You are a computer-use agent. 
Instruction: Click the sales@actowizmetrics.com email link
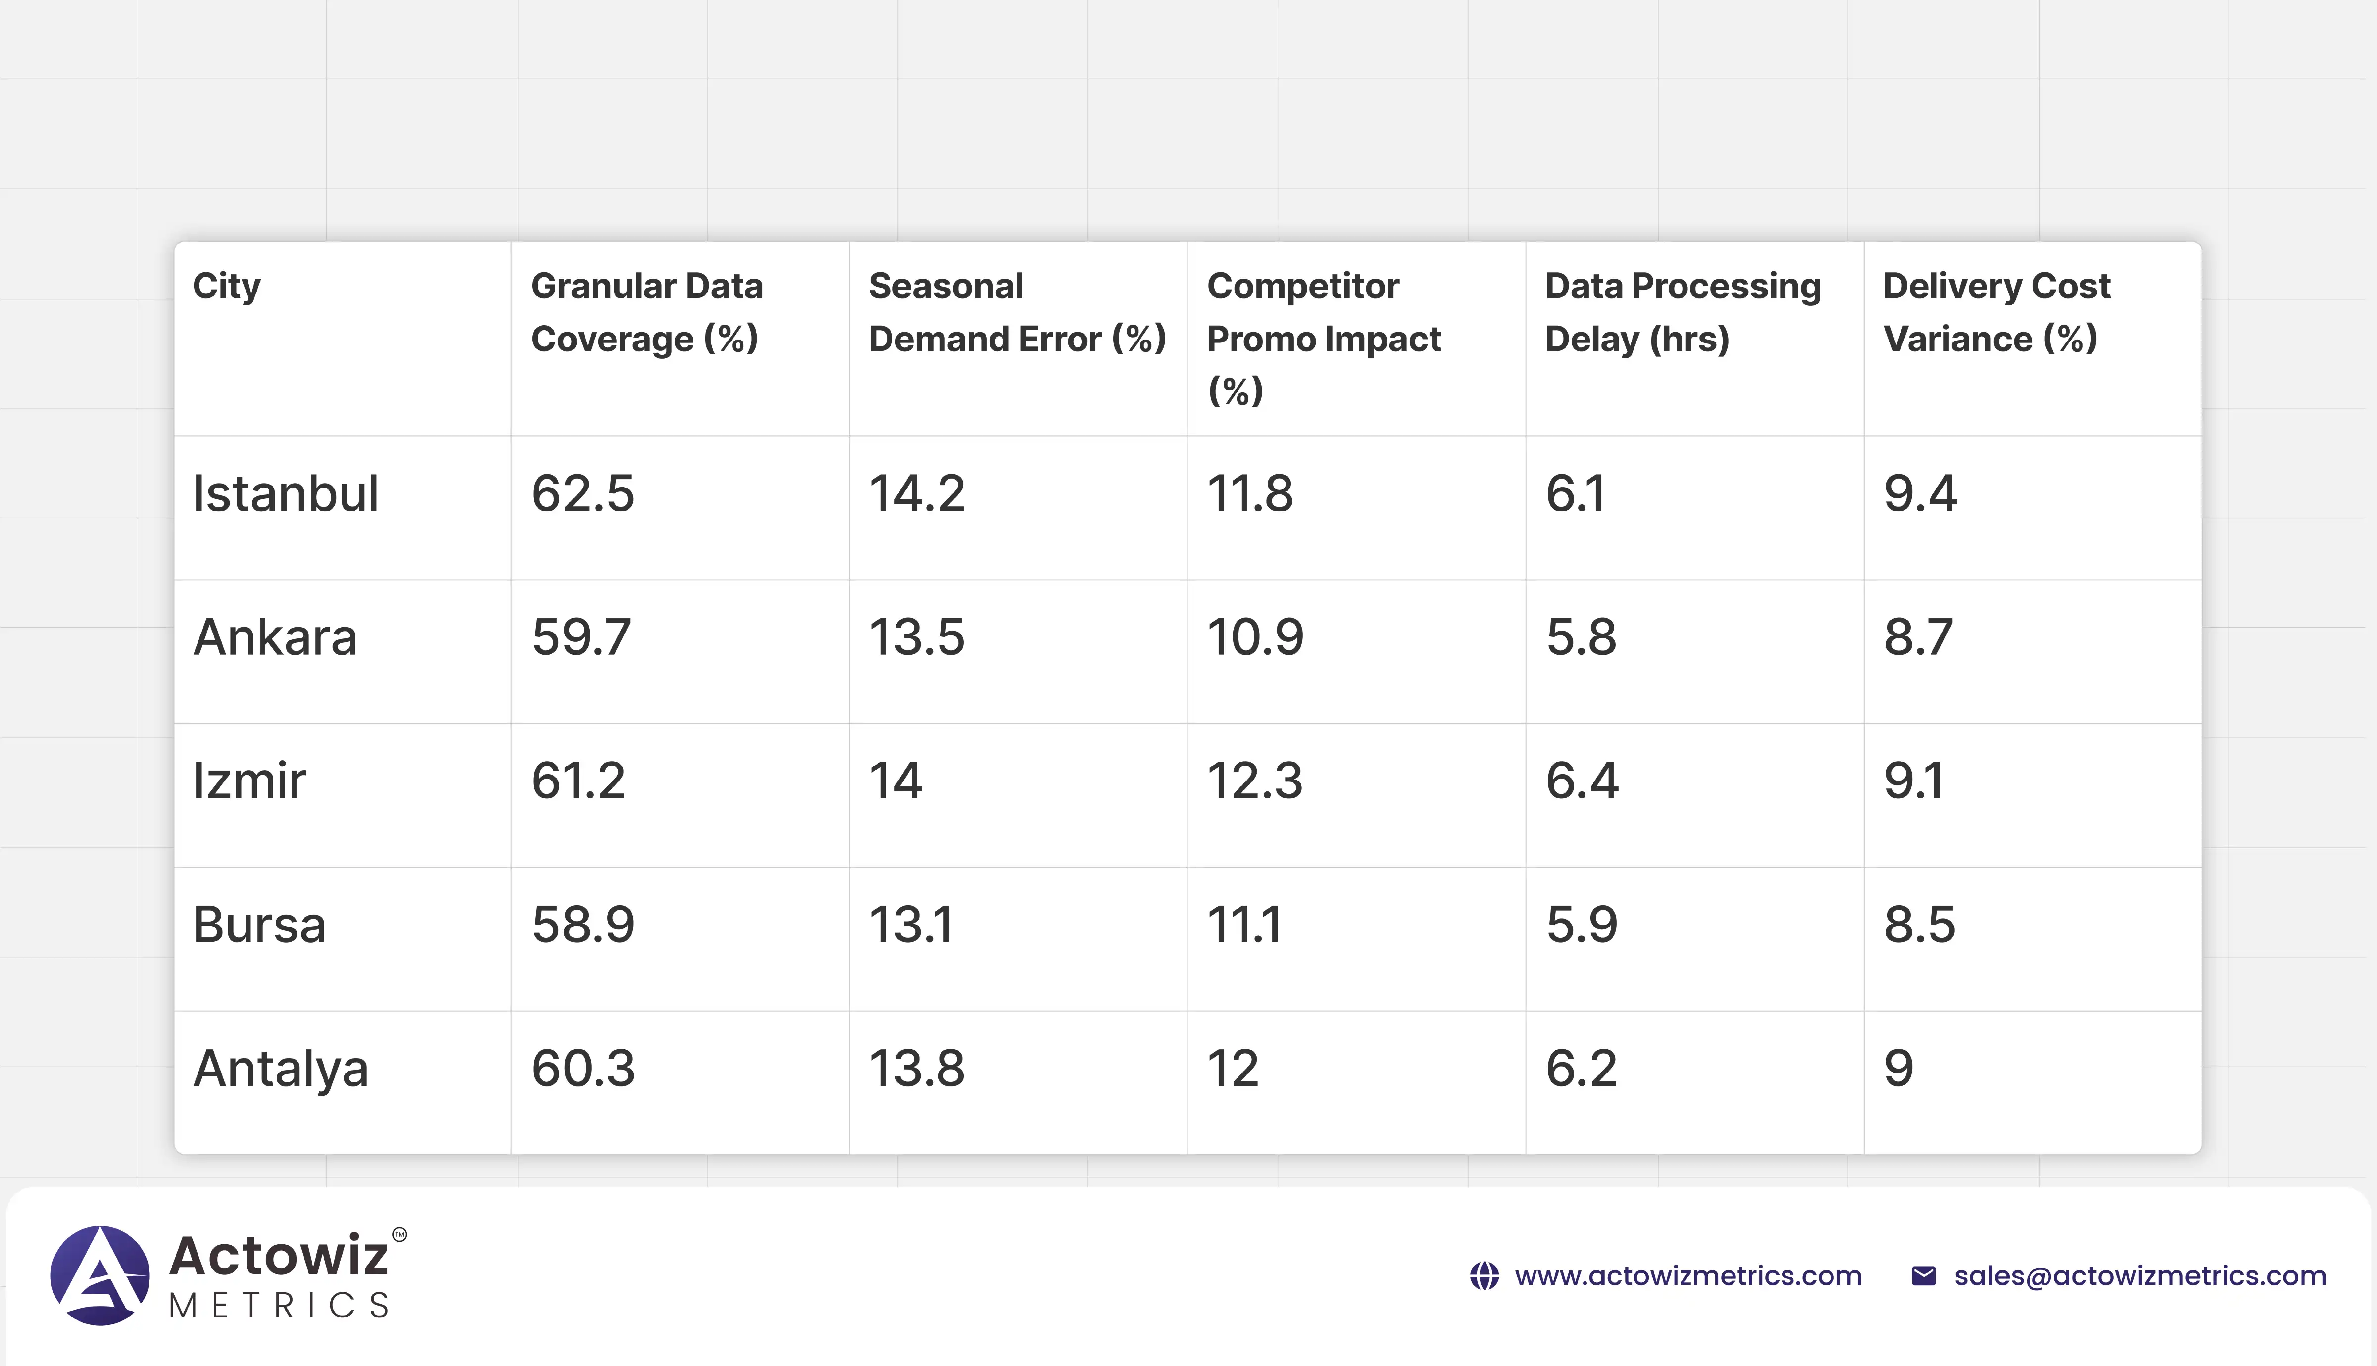[x=2140, y=1276]
